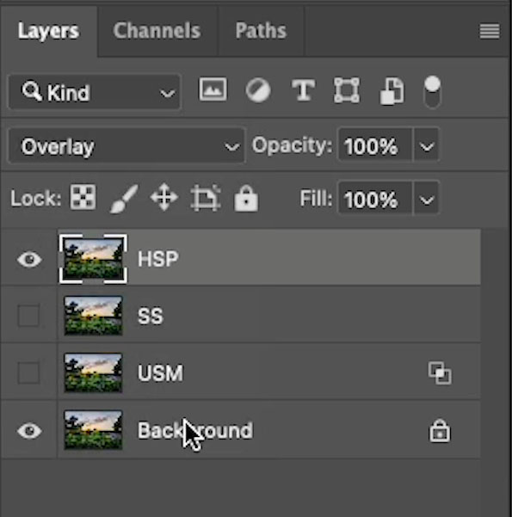
Task: Filter for shape layers icon
Action: coord(347,90)
